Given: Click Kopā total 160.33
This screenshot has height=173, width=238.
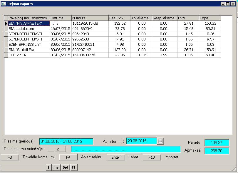Looking at the screenshot, I should pyautogui.click(x=210, y=23).
